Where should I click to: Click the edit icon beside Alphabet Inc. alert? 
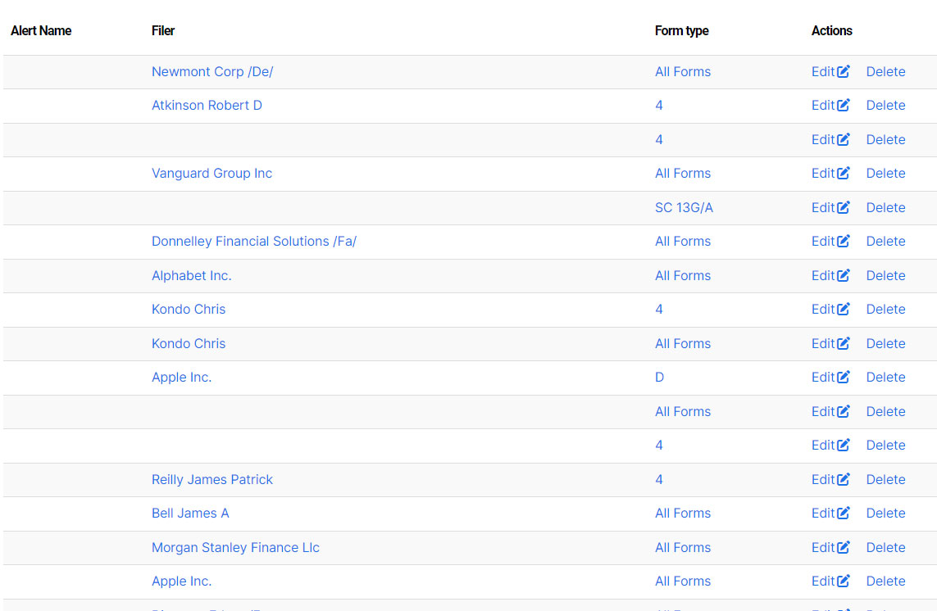click(x=844, y=275)
